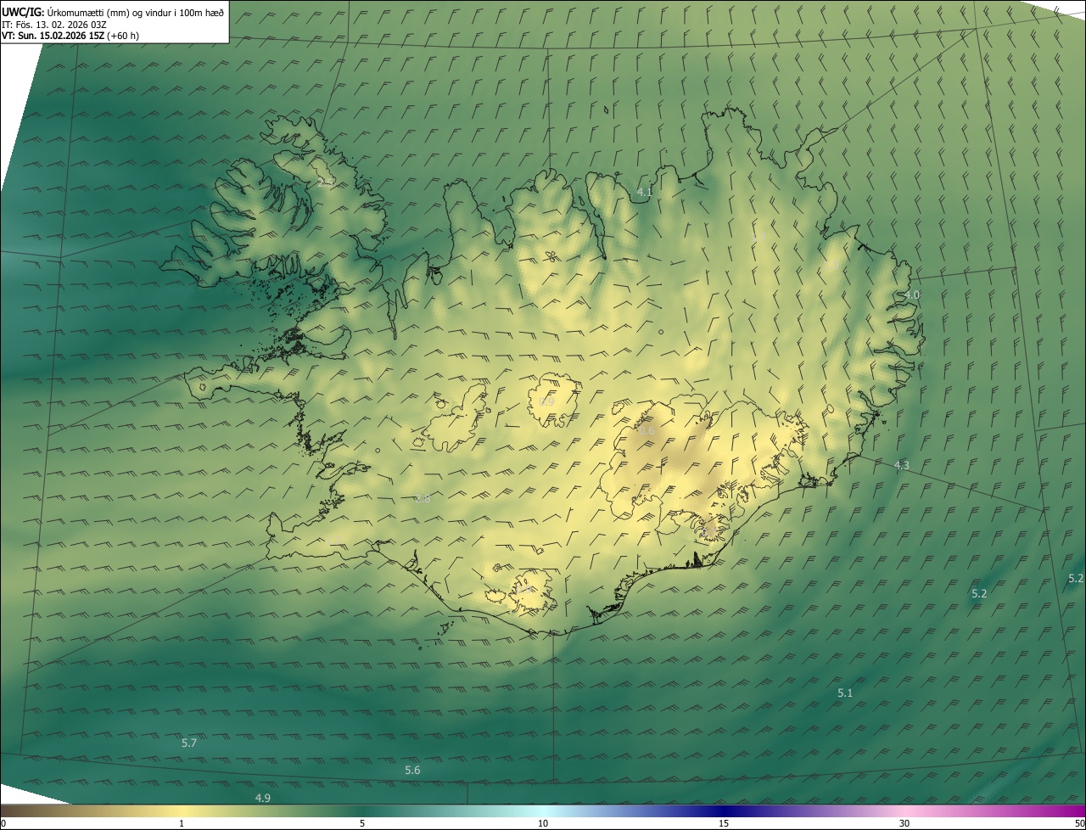1086x830 pixels.
Task: Click the '10' tick label on the color scale
Action: [x=543, y=824]
